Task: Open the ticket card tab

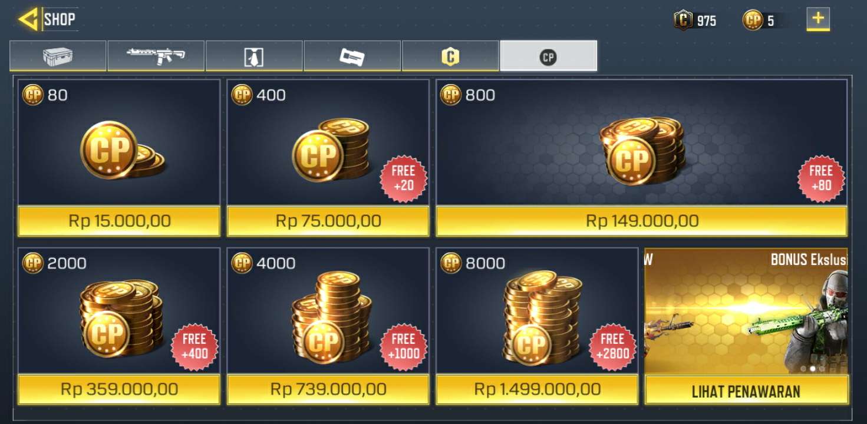Action: [352, 56]
